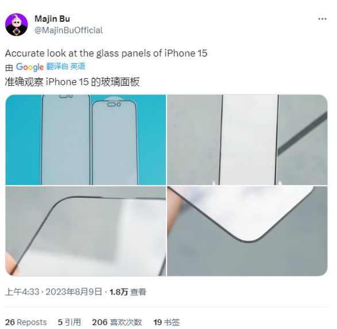The image size is (337, 329).
Task: Click the translated Chinese tweet text
Action: point(72,82)
